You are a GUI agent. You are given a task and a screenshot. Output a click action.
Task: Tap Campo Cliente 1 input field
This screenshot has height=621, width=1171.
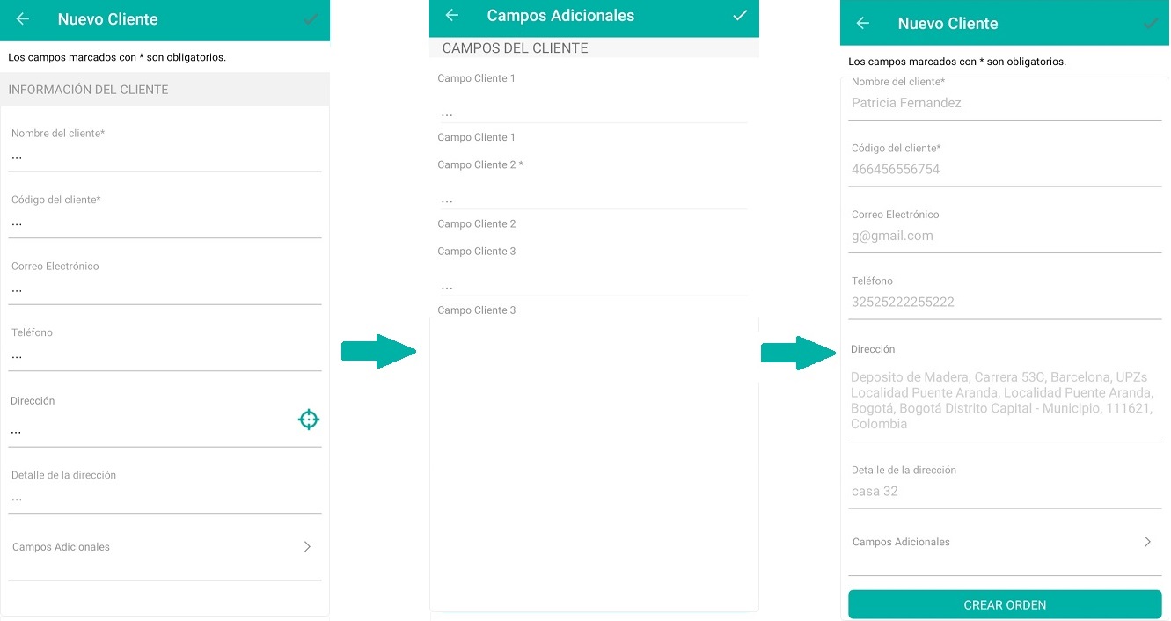pyautogui.click(x=591, y=113)
